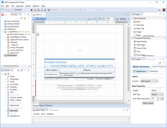This screenshot has width=167, height=128.
Task: Switch to the Problems view tab
Action: 152,59
